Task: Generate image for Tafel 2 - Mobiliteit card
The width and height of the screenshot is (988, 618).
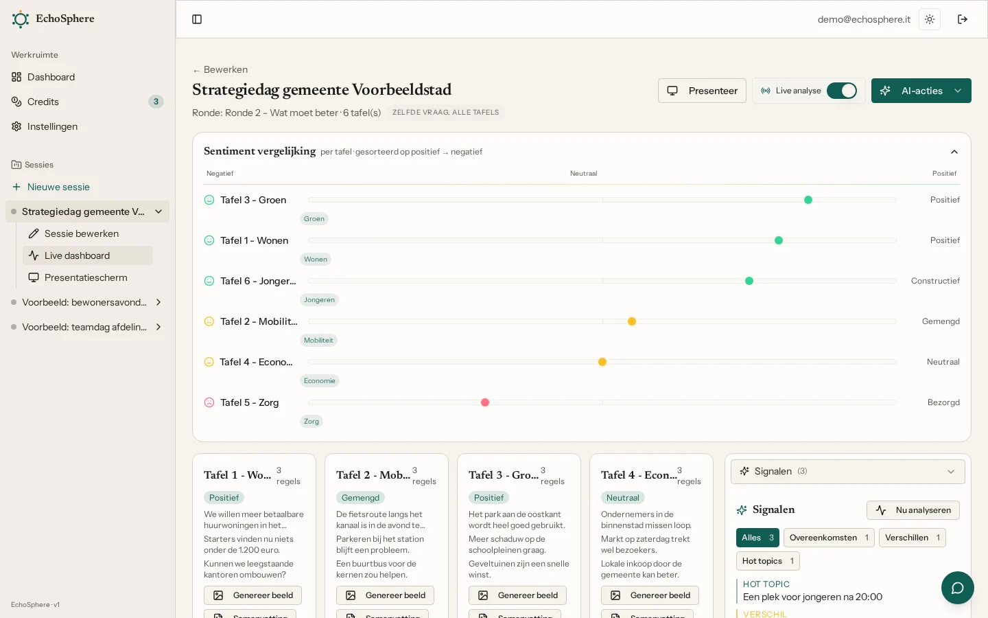Action: coord(385,595)
